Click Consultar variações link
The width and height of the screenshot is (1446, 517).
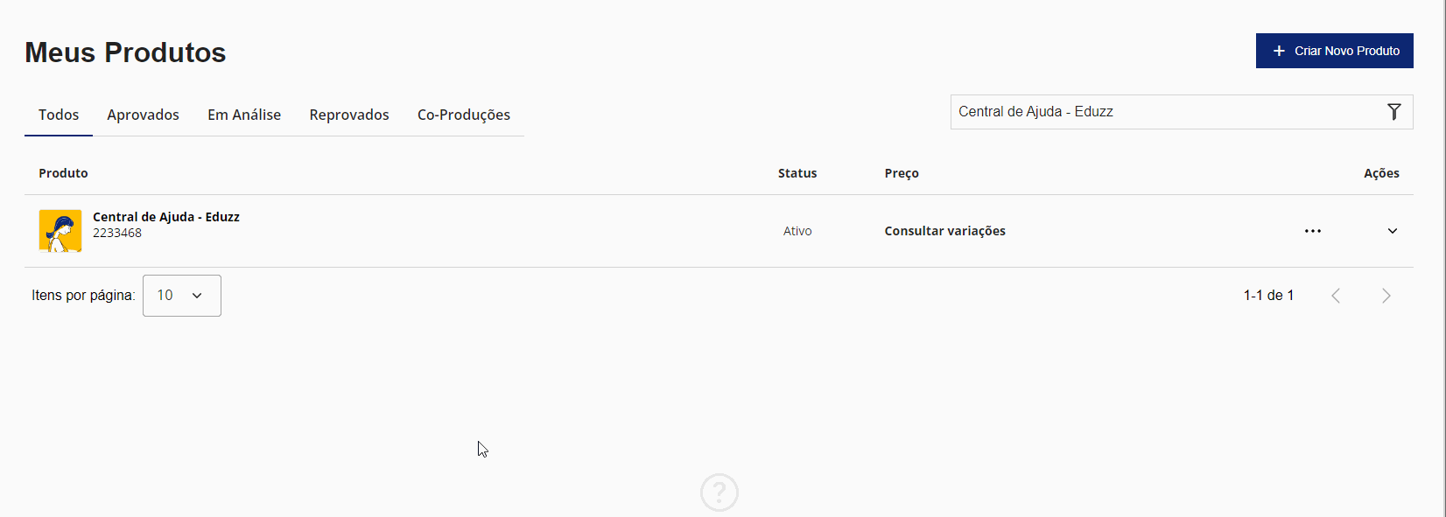[x=944, y=231]
